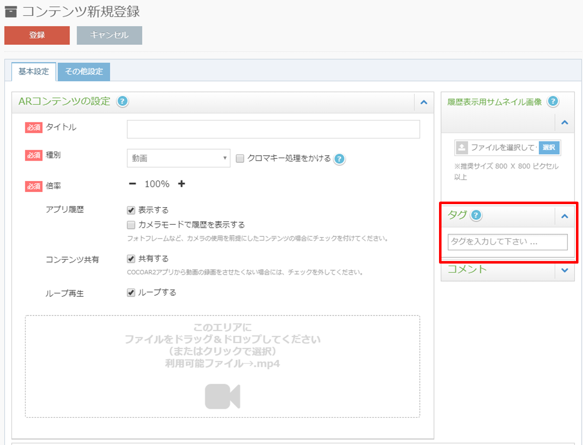Uncheck アプリ履歴 表示する checkbox
This screenshot has width=583, height=445.
click(131, 210)
